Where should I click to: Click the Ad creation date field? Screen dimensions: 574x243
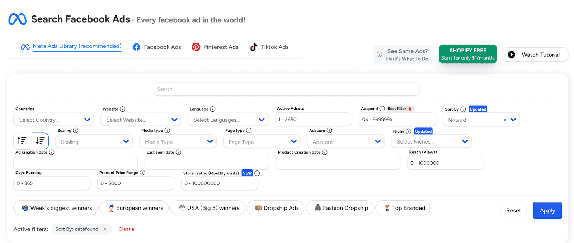coord(76,163)
